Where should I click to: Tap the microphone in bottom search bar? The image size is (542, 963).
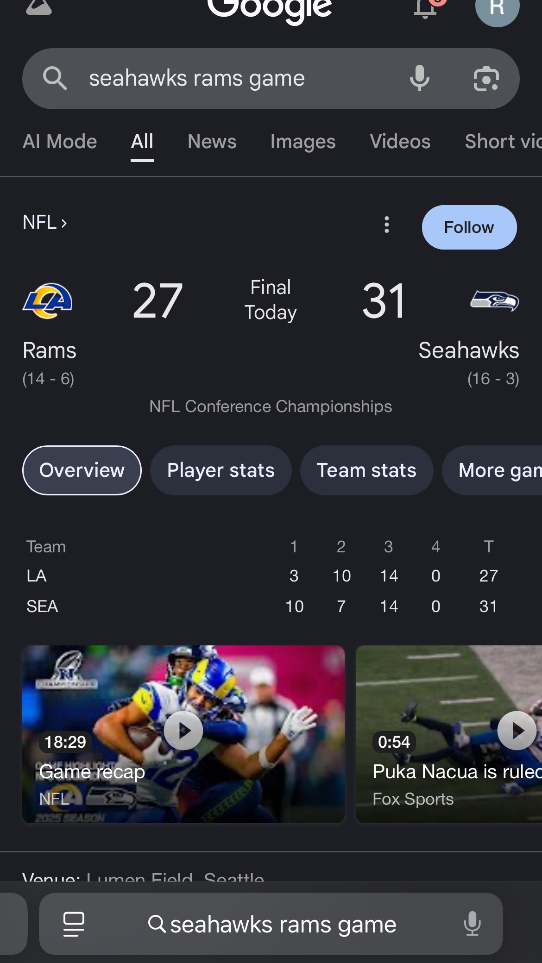(x=472, y=924)
